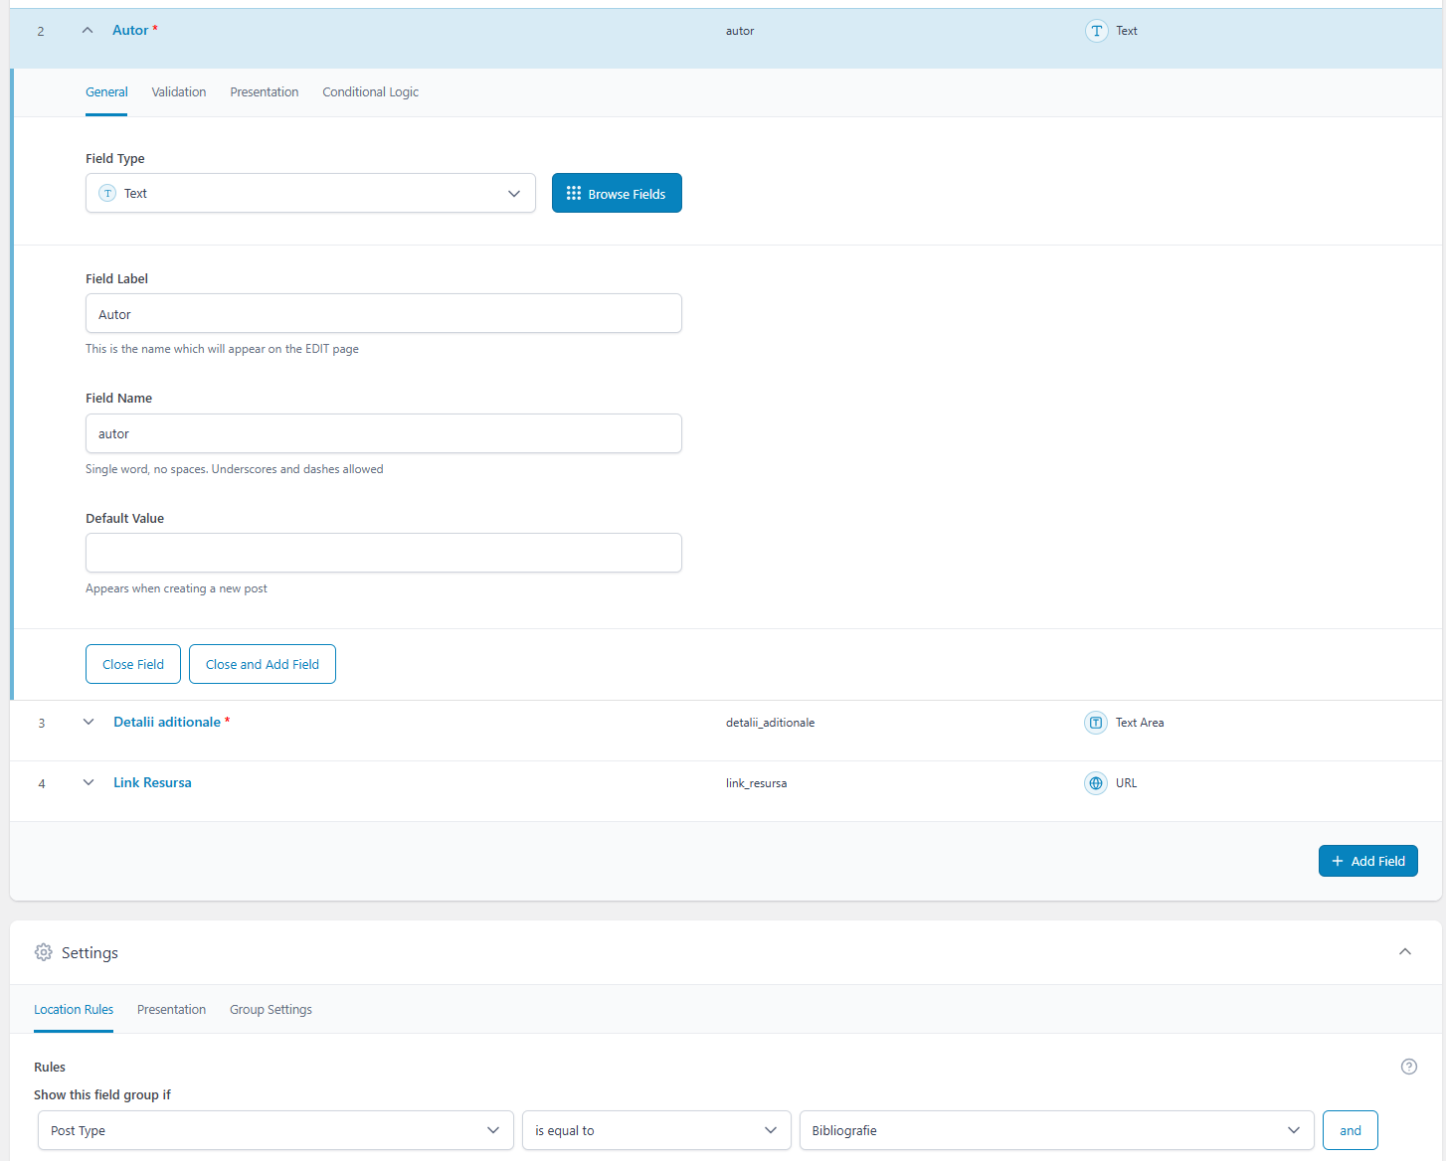Click into the Default Value input field
Screen dimensions: 1446x1161
(x=383, y=553)
